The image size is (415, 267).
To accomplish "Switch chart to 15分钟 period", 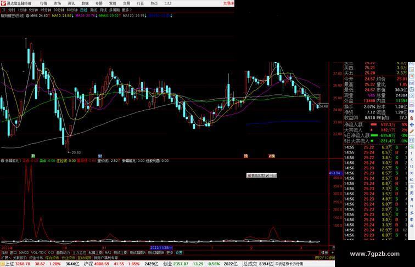I will tap(46, 10).
